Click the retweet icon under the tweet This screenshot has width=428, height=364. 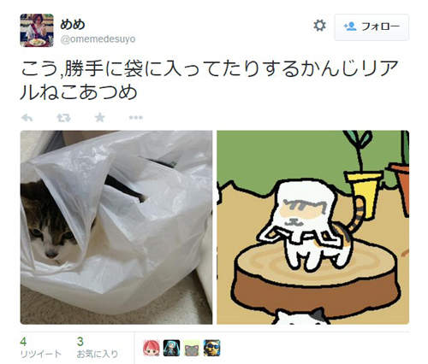click(x=63, y=118)
